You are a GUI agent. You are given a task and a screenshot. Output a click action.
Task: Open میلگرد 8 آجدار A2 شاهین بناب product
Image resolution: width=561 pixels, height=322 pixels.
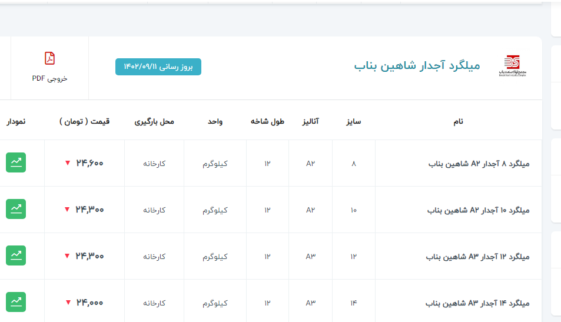click(x=479, y=163)
